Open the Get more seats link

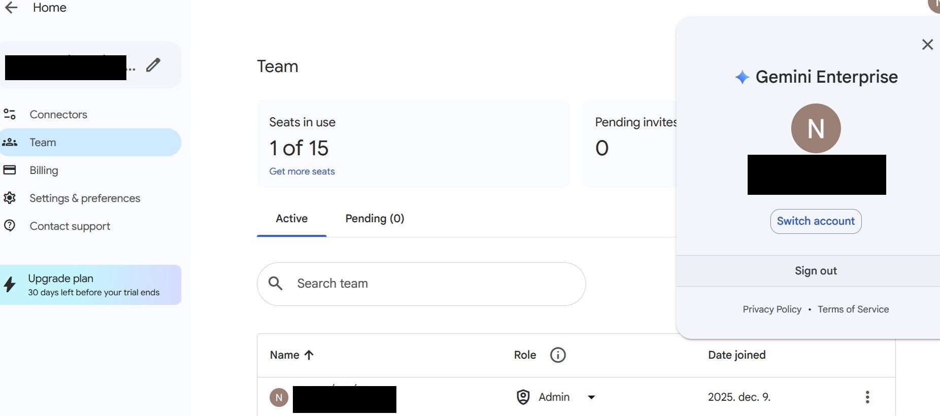click(302, 171)
